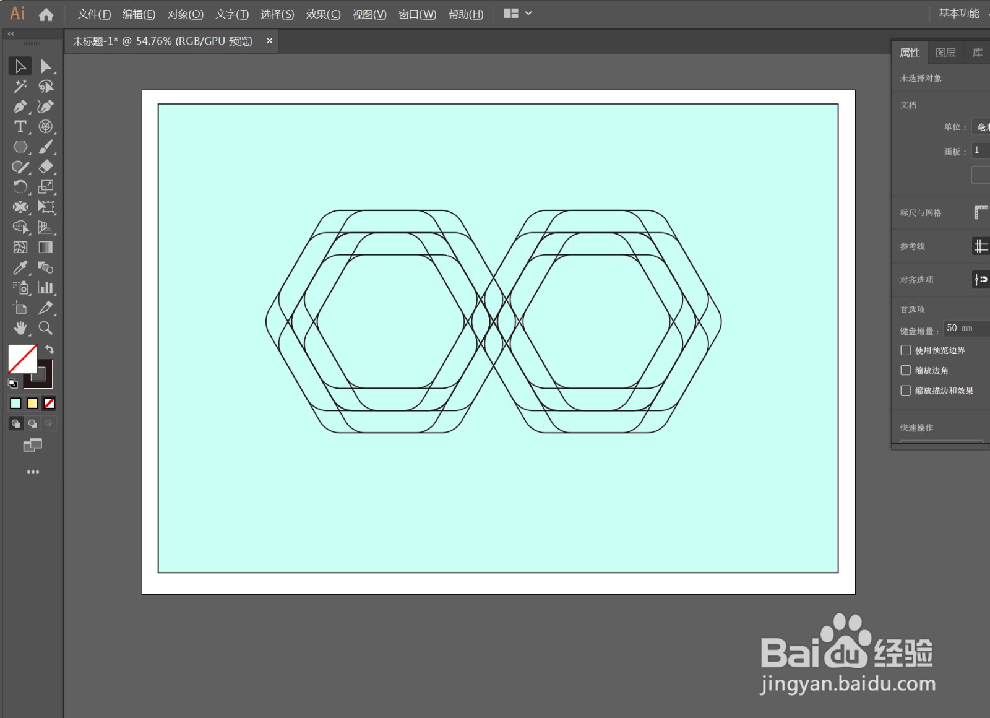Open the 视图(V) menu

point(369,14)
